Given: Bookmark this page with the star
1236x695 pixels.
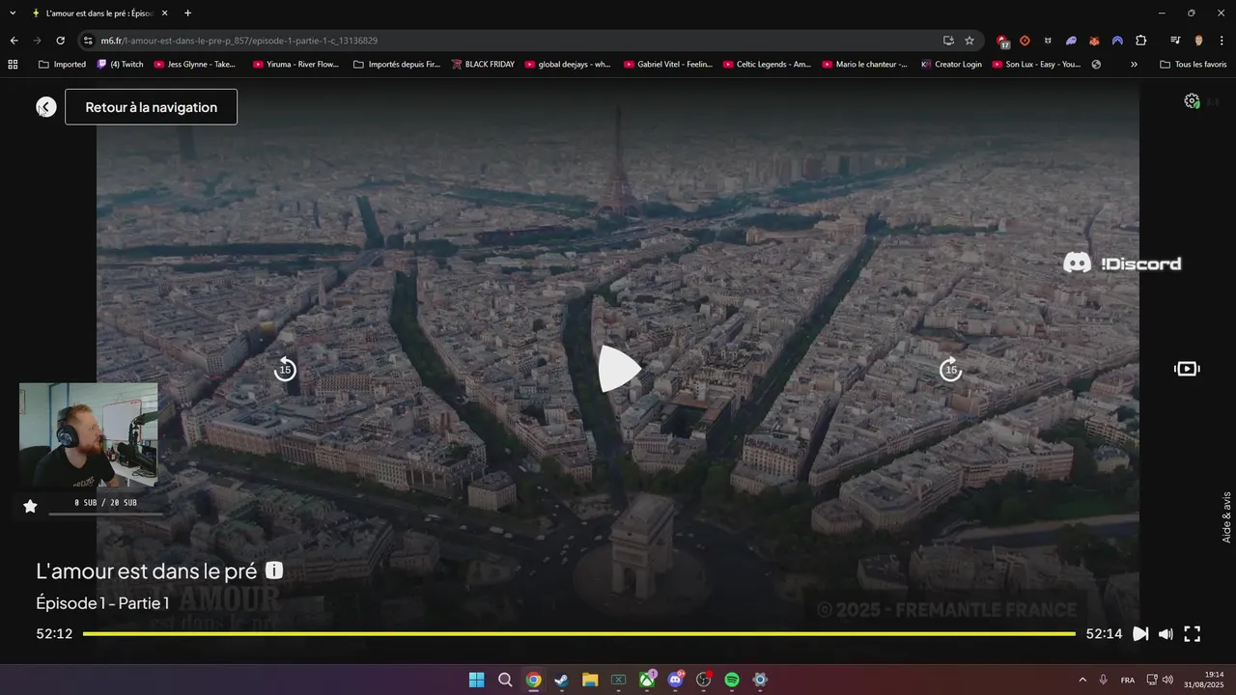Looking at the screenshot, I should coord(969,41).
